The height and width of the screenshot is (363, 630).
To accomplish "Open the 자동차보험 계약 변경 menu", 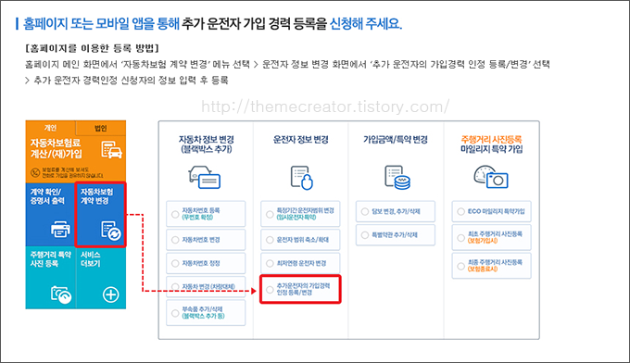I will pyautogui.click(x=100, y=215).
